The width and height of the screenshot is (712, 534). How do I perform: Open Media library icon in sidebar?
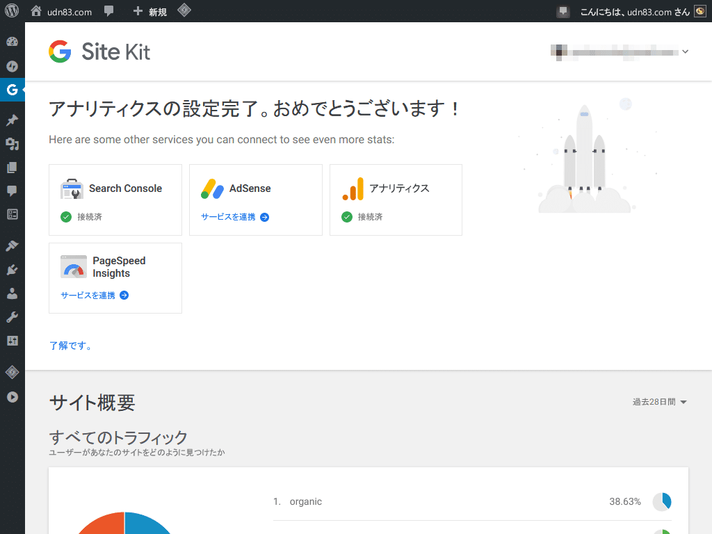pyautogui.click(x=13, y=144)
